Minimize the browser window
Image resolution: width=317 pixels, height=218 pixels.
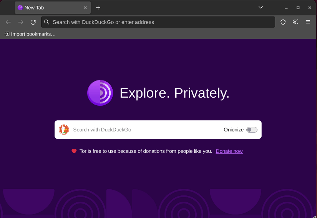tap(286, 8)
